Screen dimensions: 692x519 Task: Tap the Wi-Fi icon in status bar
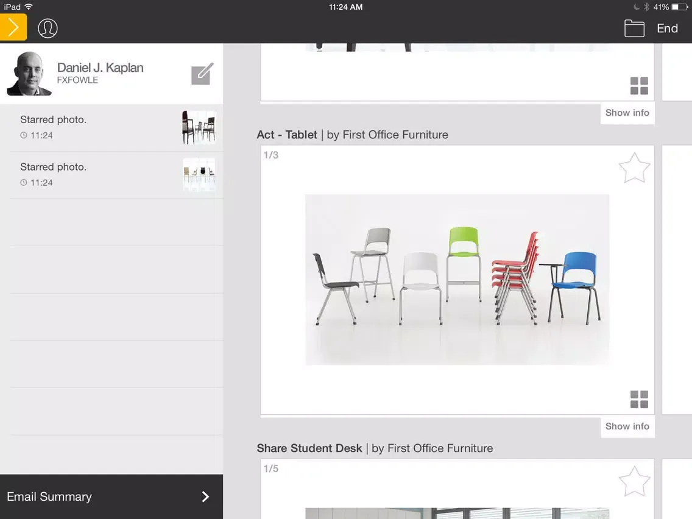tap(29, 7)
